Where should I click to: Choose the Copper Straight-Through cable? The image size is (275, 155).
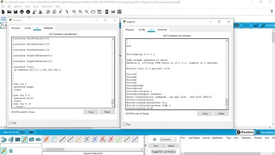pos(62,139)
